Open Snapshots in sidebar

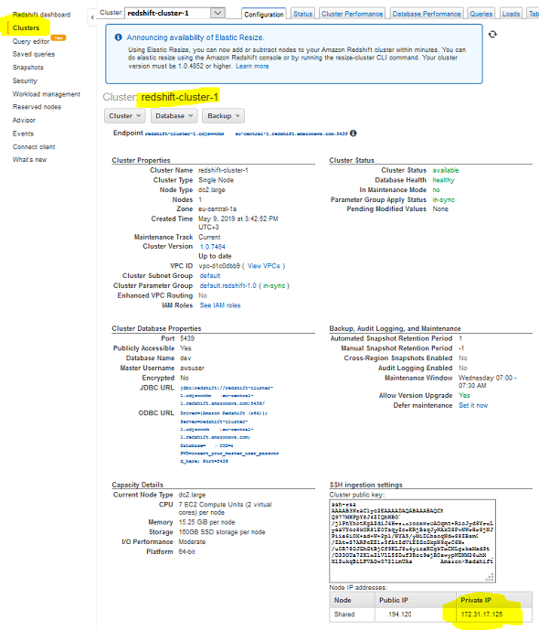tap(27, 67)
